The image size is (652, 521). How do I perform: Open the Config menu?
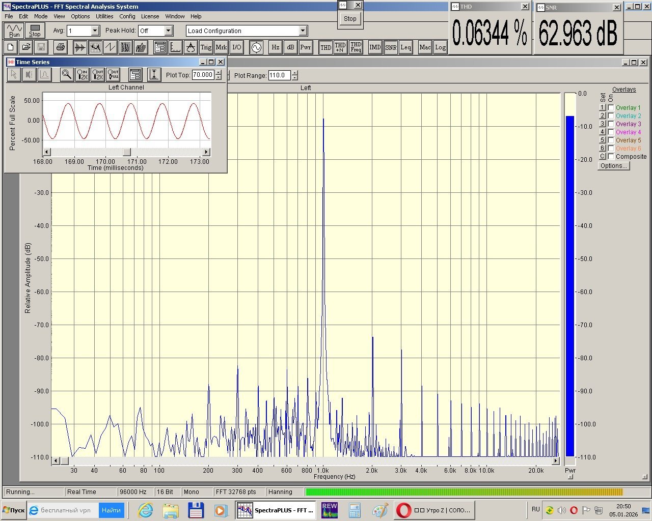click(x=127, y=16)
